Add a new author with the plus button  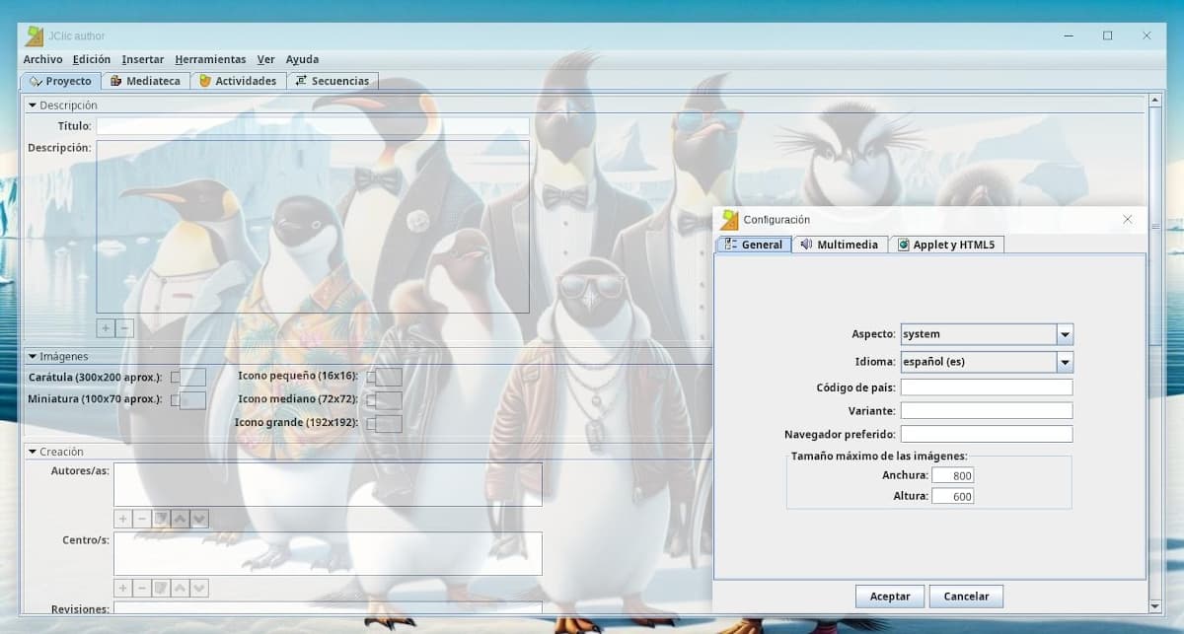point(123,519)
